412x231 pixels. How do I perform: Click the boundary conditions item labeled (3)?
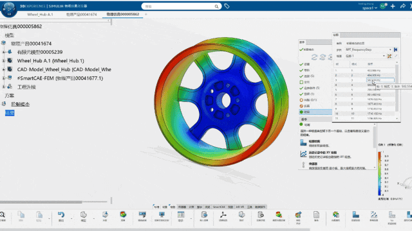[x=310, y=88]
